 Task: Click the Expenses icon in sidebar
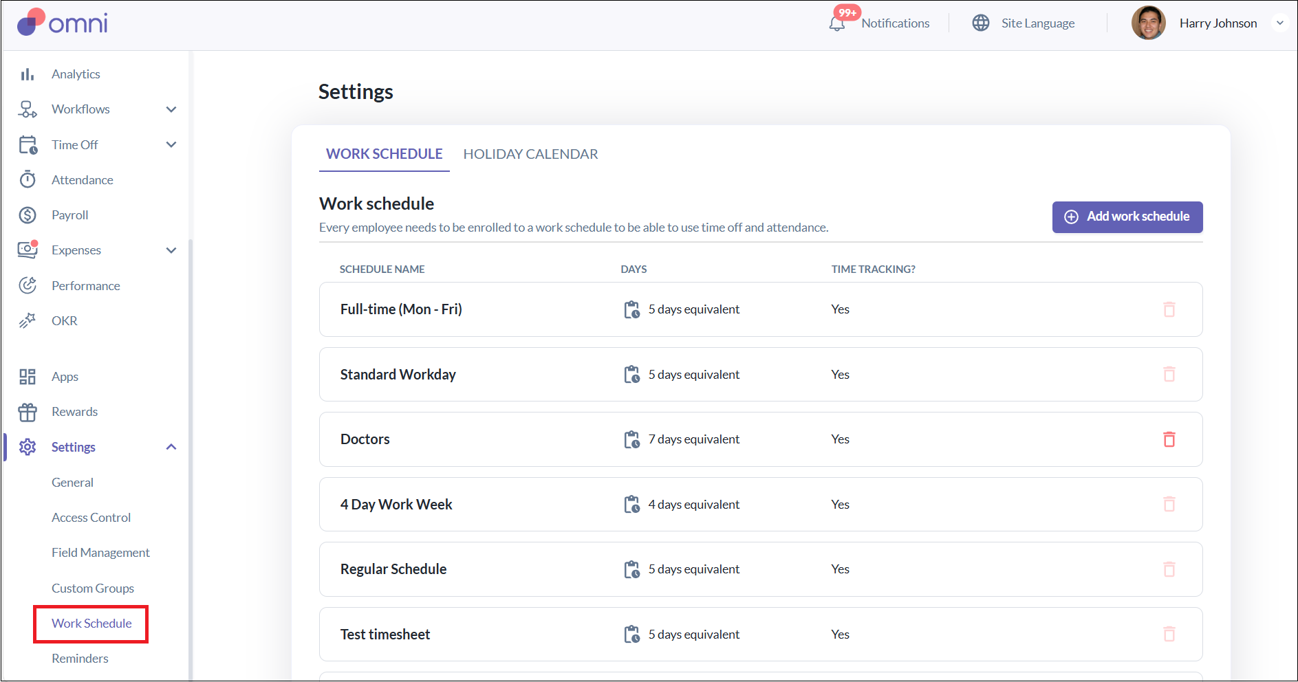[x=28, y=250]
